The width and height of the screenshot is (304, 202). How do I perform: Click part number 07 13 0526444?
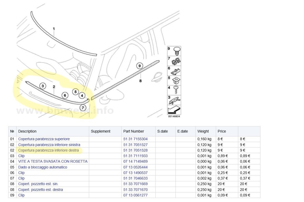[x=135, y=167]
